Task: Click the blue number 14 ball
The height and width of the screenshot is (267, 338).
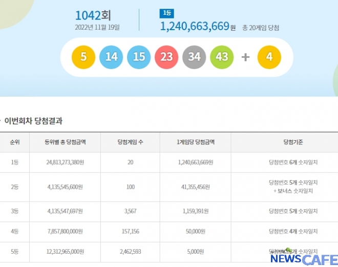Action: (x=111, y=57)
